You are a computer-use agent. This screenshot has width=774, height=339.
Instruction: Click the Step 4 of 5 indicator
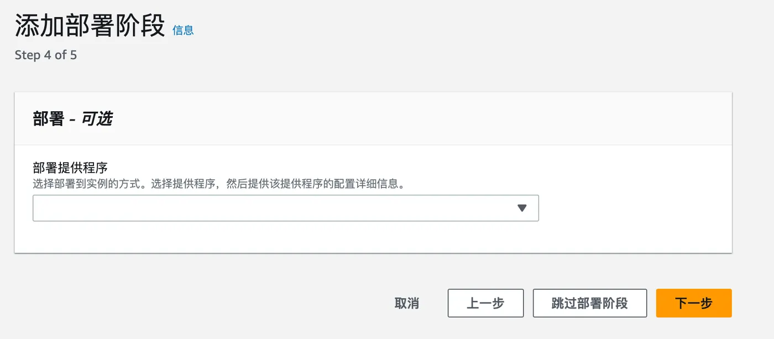(45, 55)
